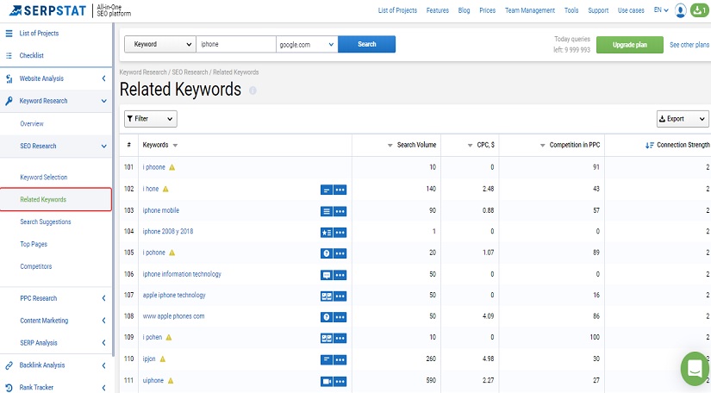Click question mark icon in 'www apple phones com' row
711x393 pixels.
click(327, 317)
